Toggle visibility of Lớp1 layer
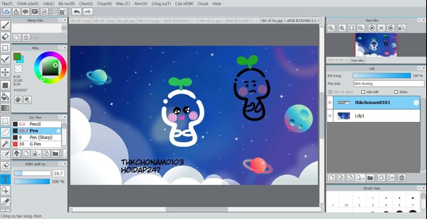The image size is (427, 219). (x=330, y=116)
